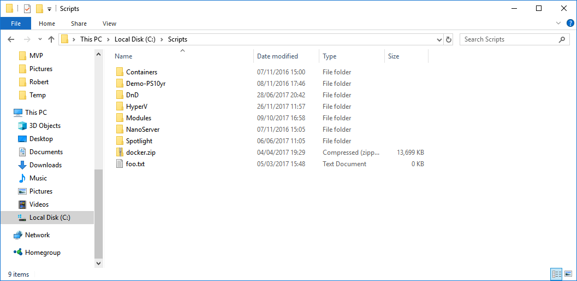Click This PC in the address path
The width and height of the screenshot is (577, 281).
(91, 39)
